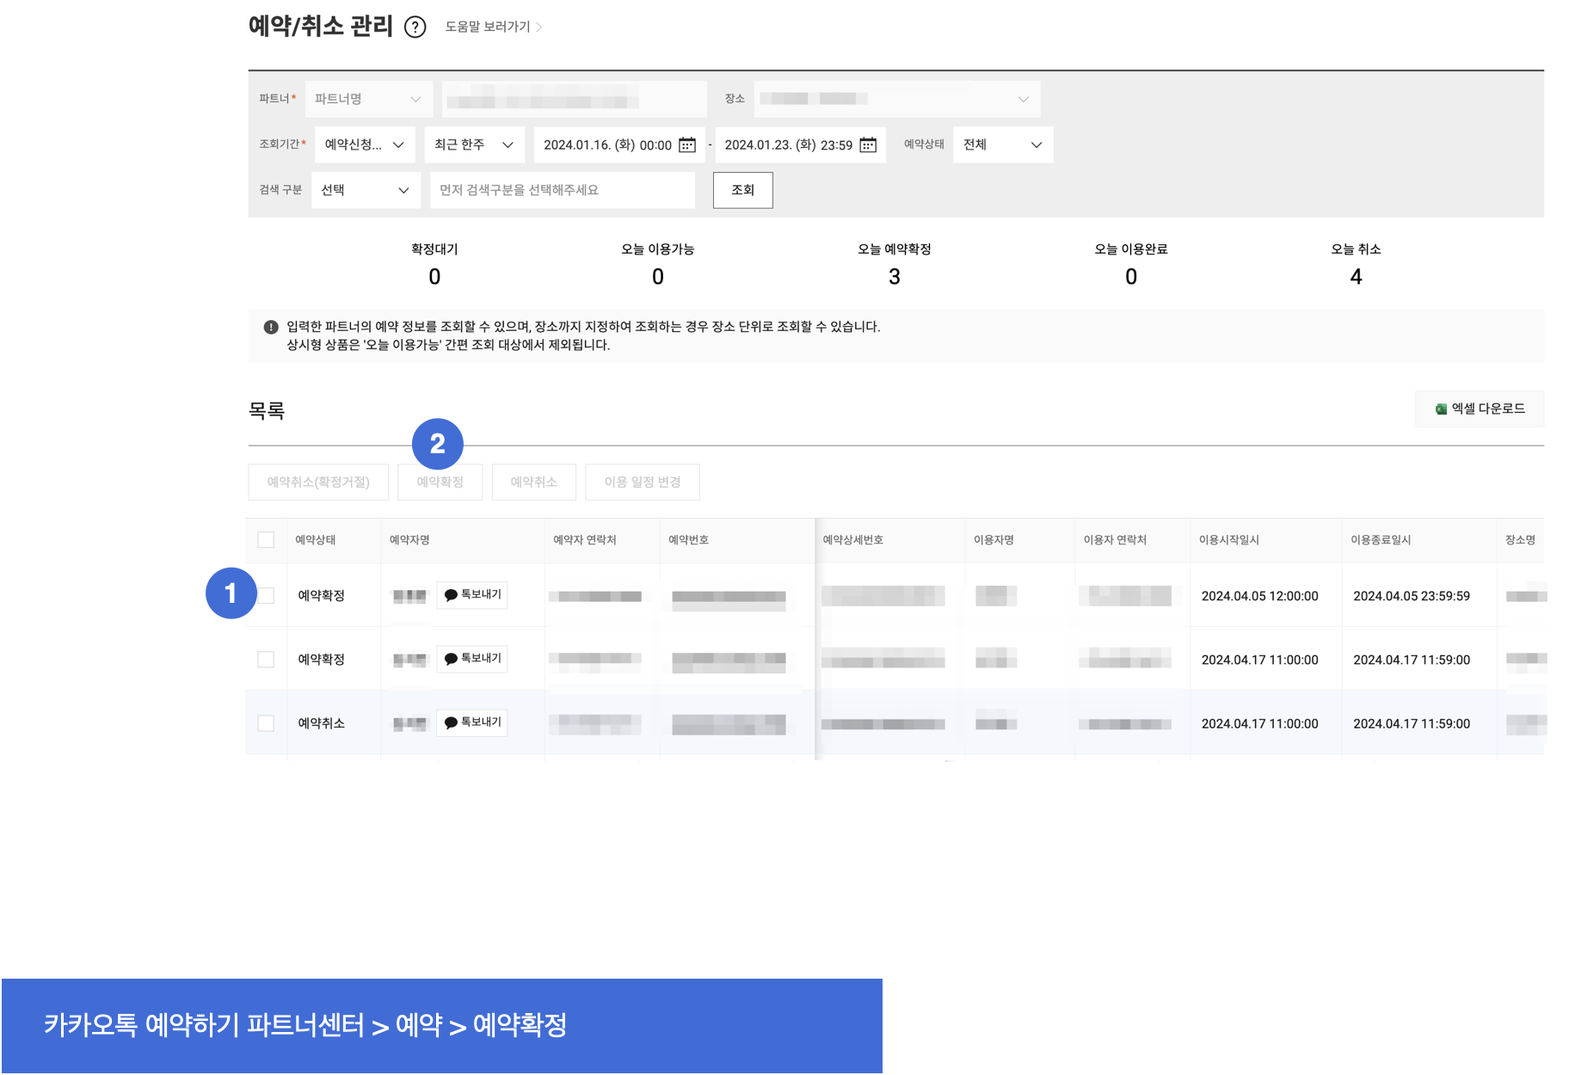
Task: Expand the 예약상태 전체 dropdown
Action: [1002, 144]
